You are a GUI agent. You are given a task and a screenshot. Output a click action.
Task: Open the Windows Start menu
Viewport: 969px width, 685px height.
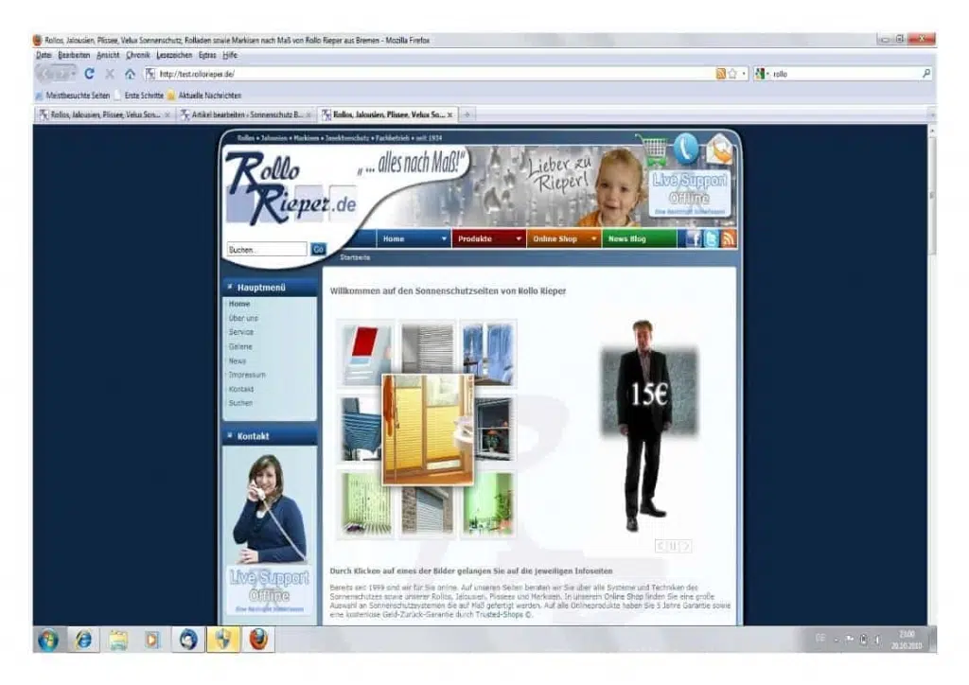(48, 640)
